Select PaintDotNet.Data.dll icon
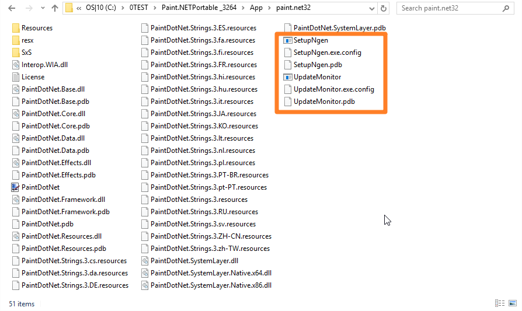This screenshot has height=311, width=522. click(16, 138)
